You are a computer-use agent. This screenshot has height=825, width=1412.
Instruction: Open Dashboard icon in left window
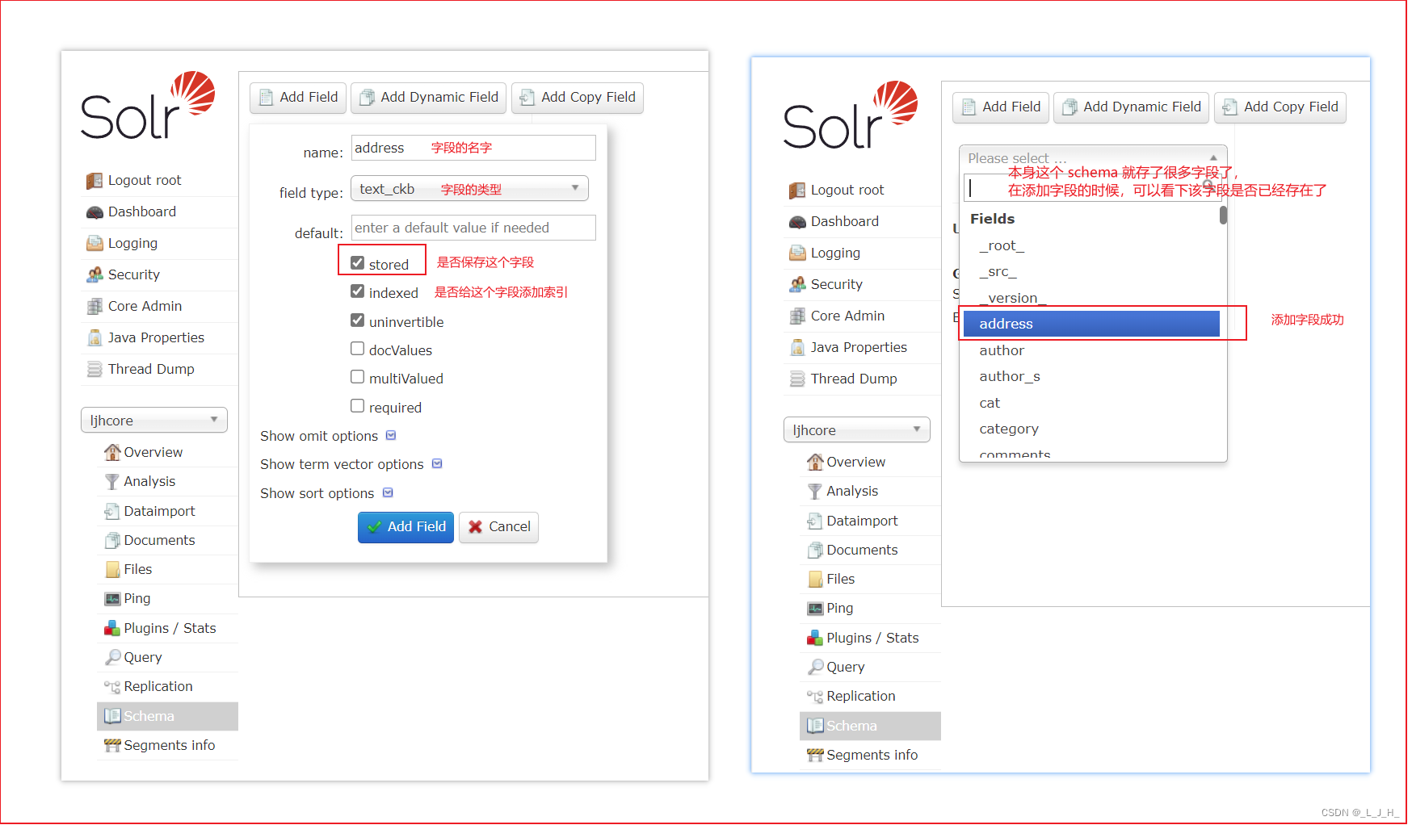(x=95, y=212)
